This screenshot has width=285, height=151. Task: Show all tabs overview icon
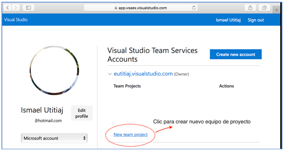pos(264,8)
